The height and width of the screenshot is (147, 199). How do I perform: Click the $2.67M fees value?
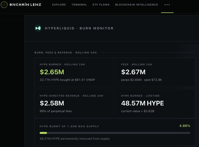click(133, 72)
